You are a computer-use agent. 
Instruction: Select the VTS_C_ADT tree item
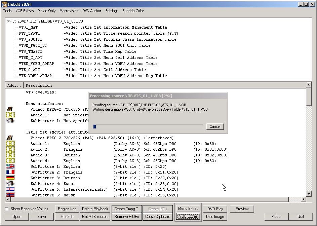tap(29, 70)
